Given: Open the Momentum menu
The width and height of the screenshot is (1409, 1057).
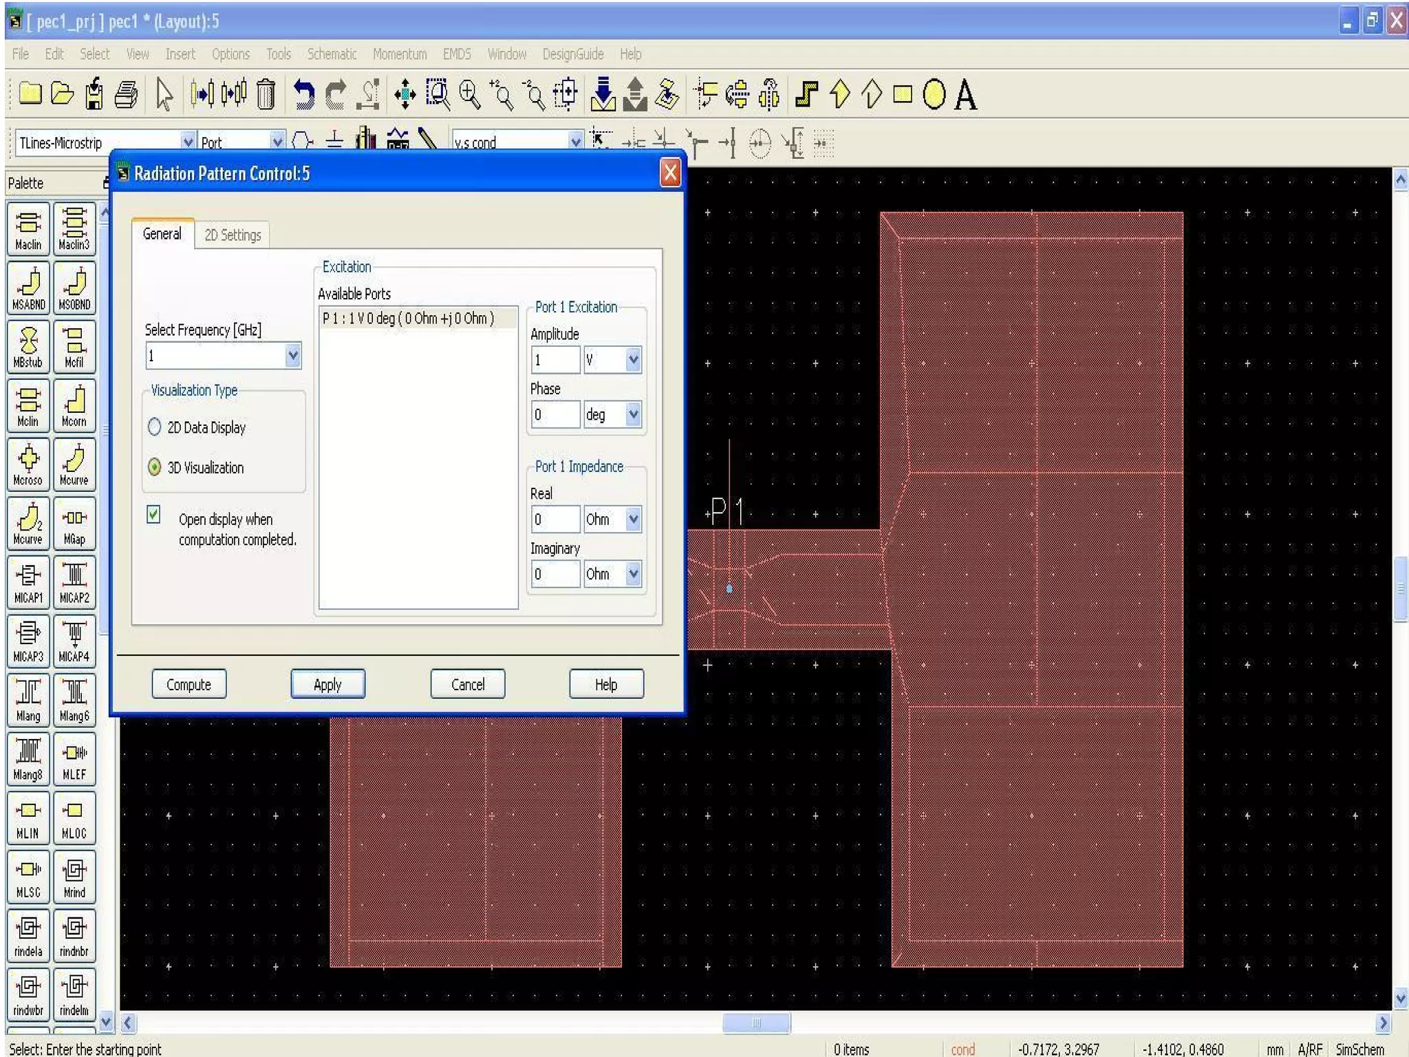Looking at the screenshot, I should click(399, 54).
